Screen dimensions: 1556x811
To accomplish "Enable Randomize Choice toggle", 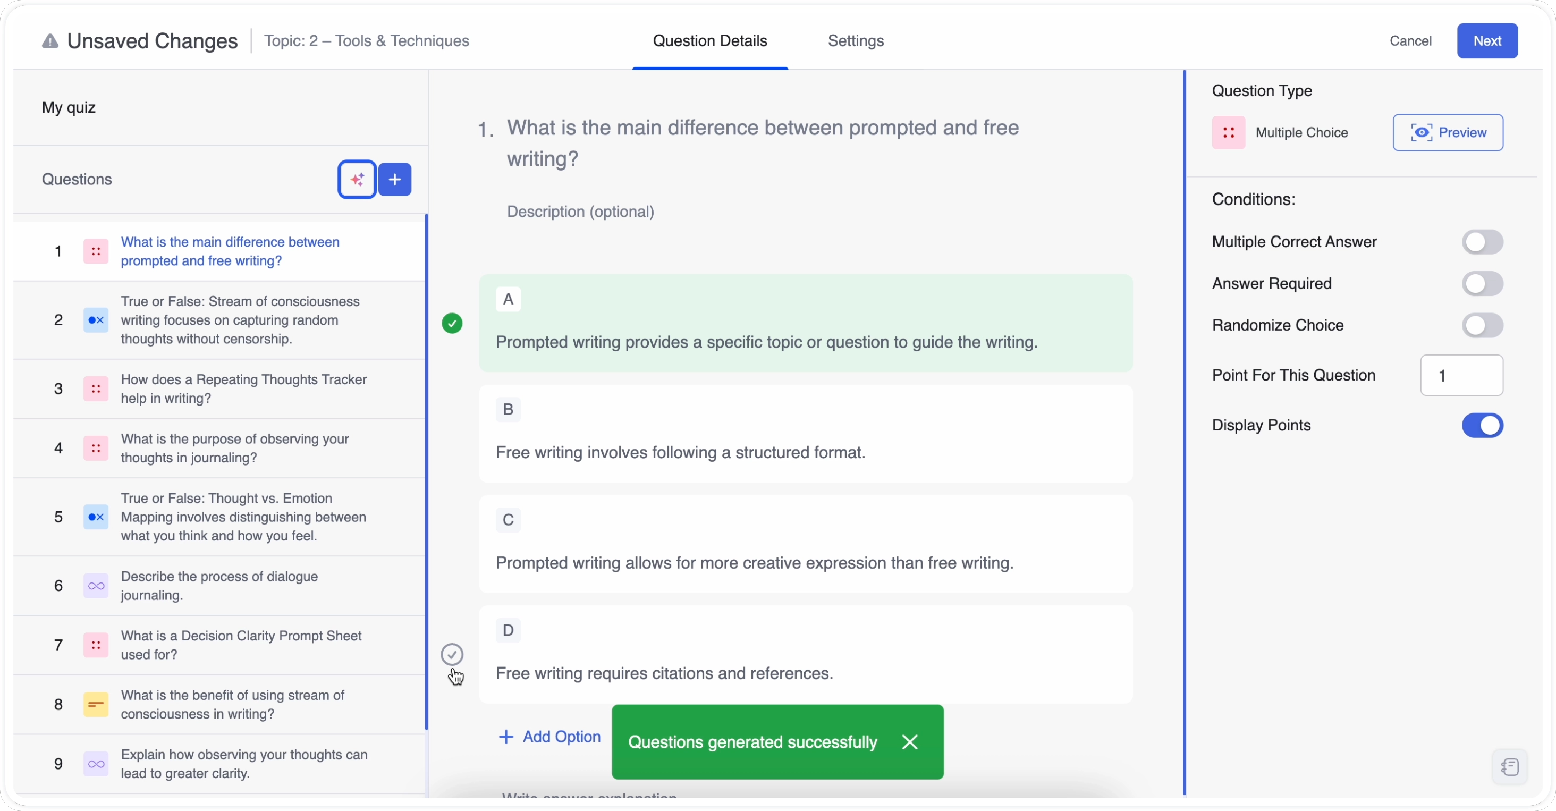I will (x=1482, y=325).
